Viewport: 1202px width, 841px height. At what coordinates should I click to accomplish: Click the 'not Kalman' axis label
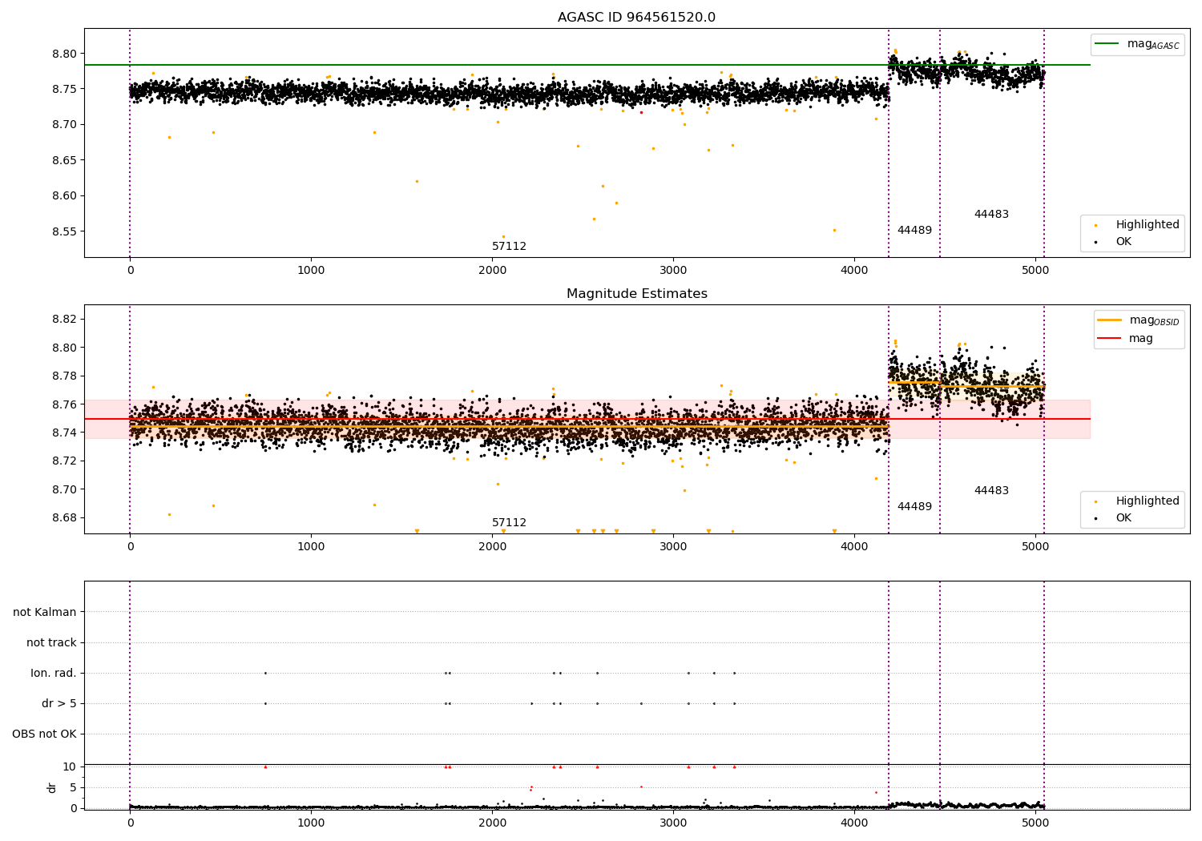click(x=45, y=612)
